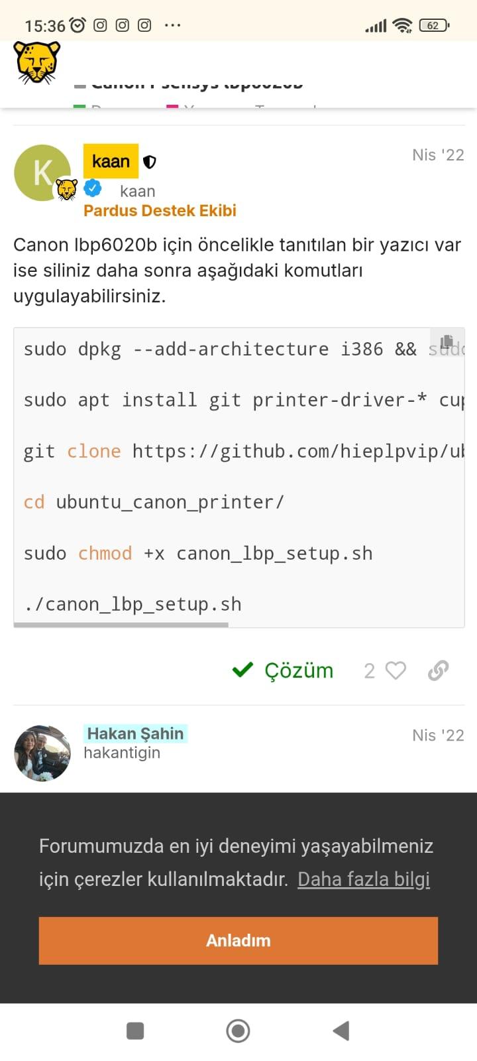Tap the green Çözüm checkmark icon

pos(243,670)
